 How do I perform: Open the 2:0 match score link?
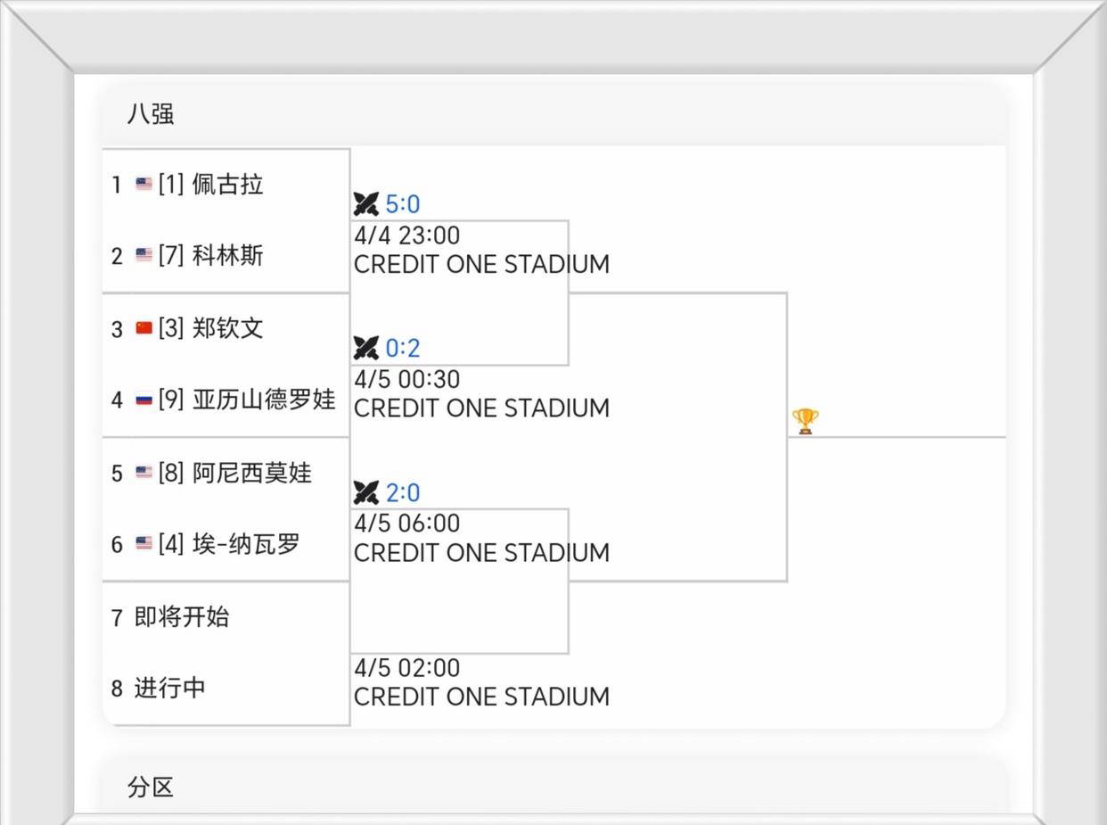pyautogui.click(x=403, y=492)
